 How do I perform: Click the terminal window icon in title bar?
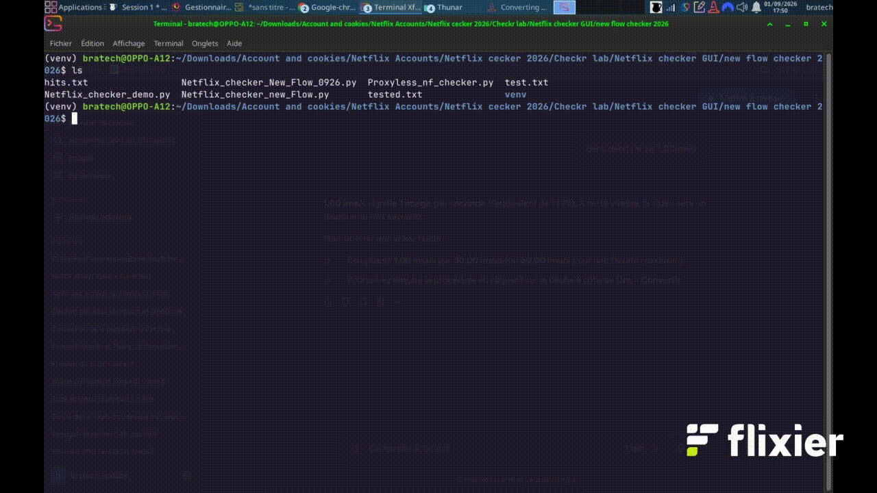click(53, 24)
